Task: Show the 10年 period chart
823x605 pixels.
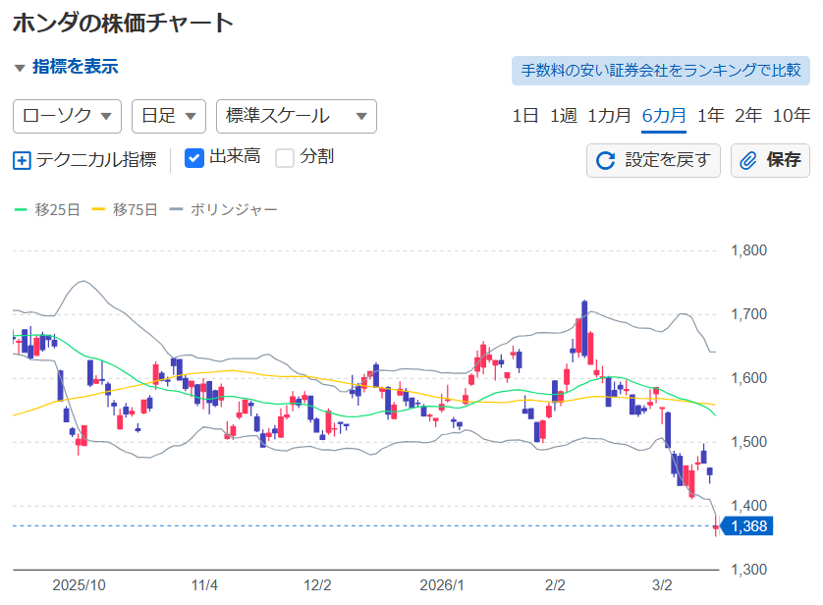Action: tap(792, 115)
